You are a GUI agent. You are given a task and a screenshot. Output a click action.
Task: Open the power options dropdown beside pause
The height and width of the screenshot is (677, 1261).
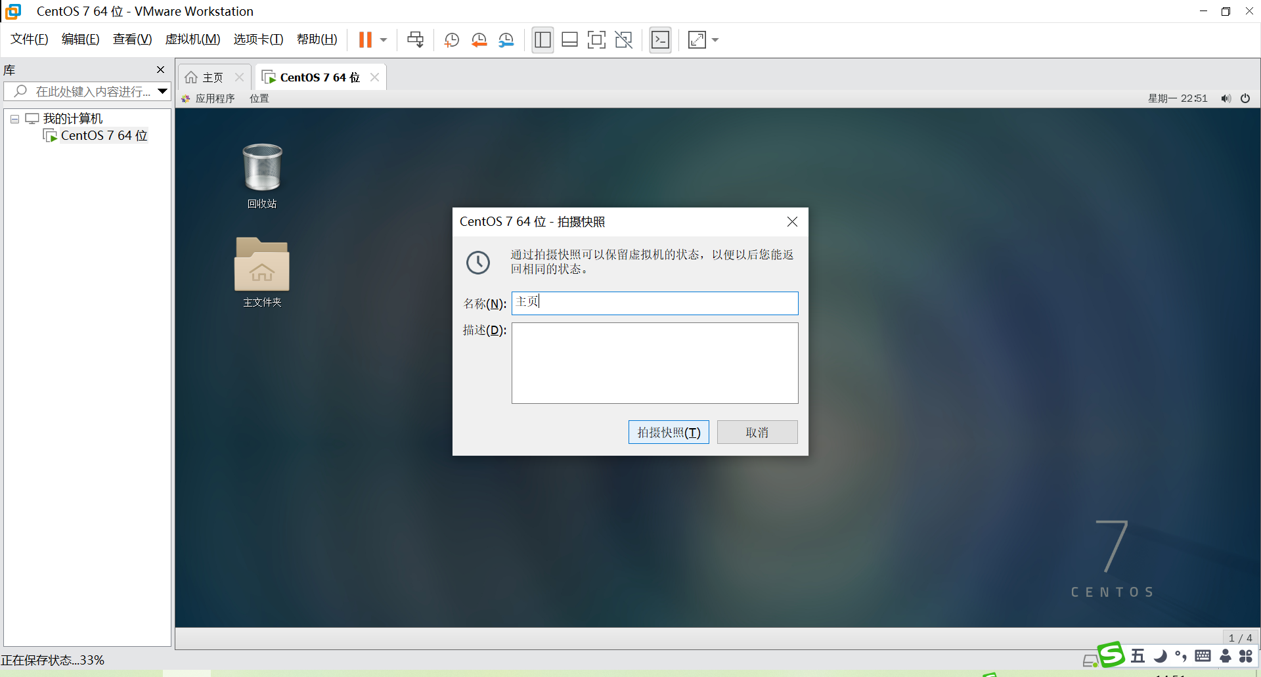[x=384, y=40]
